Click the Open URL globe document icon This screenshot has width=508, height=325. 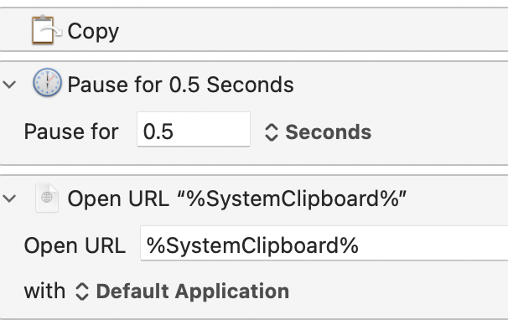[47, 198]
